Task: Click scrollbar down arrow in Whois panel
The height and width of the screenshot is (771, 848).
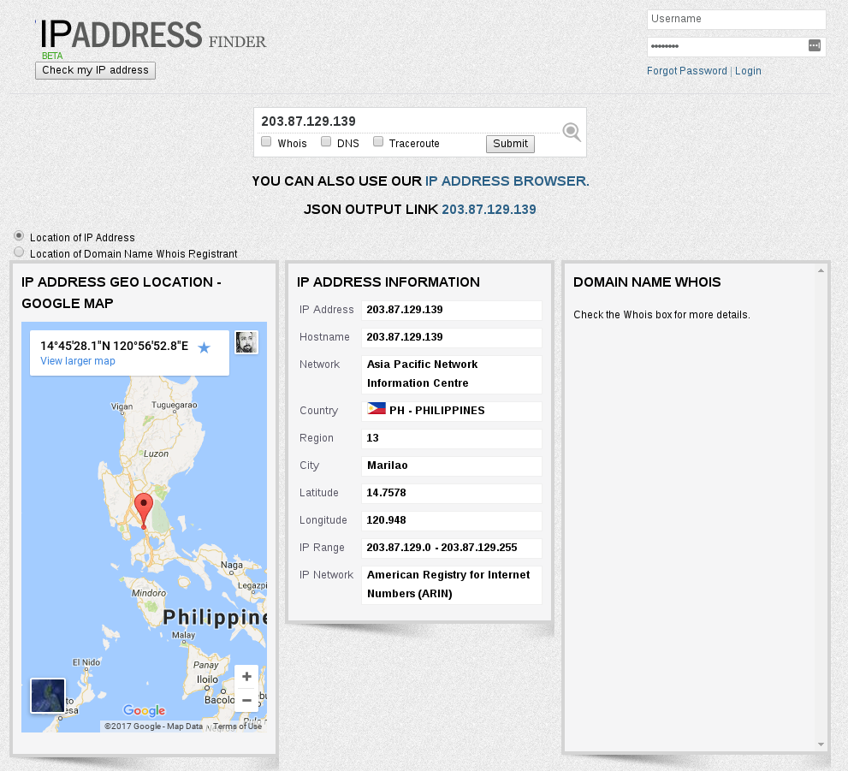Action: point(821,744)
